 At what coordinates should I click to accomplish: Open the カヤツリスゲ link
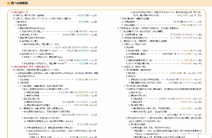point(82,115)
